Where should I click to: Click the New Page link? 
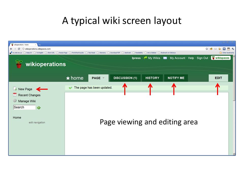pyautogui.click(x=25, y=89)
